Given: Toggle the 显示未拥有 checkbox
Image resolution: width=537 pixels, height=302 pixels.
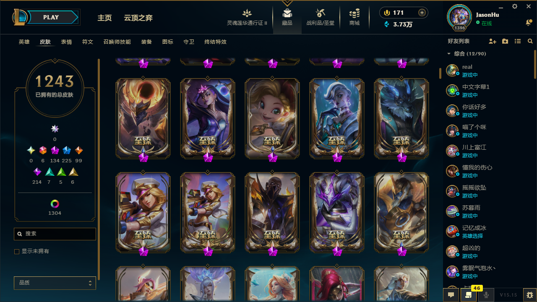Looking at the screenshot, I should [x=17, y=251].
